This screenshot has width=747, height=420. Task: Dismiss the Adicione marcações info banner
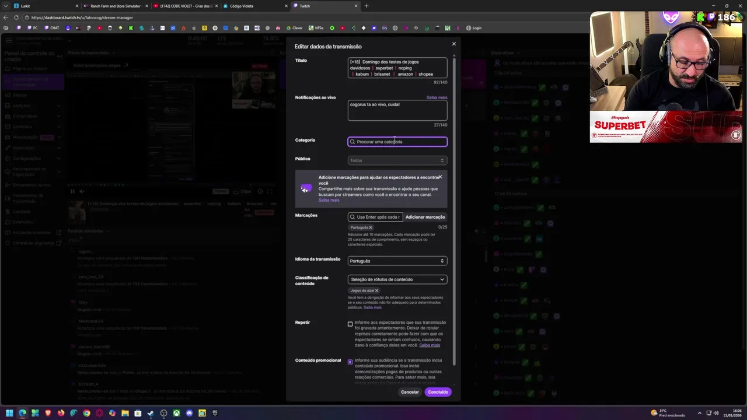(x=440, y=177)
